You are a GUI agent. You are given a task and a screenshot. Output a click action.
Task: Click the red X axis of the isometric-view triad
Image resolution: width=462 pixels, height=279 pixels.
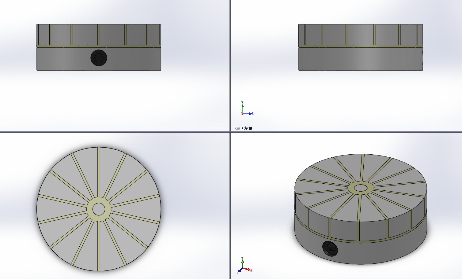click(247, 270)
